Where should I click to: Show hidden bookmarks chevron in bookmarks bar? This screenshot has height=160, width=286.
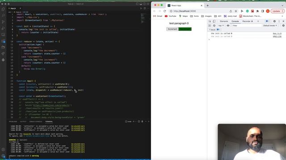(282, 16)
